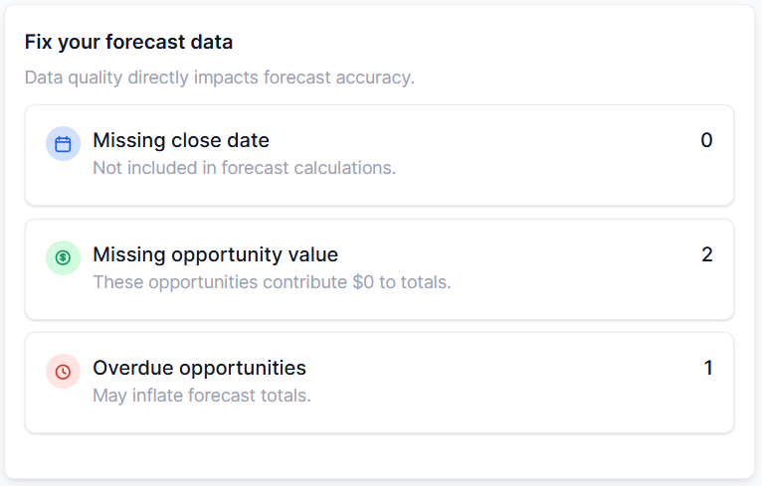Select the Missing opportunity value title

pos(215,254)
